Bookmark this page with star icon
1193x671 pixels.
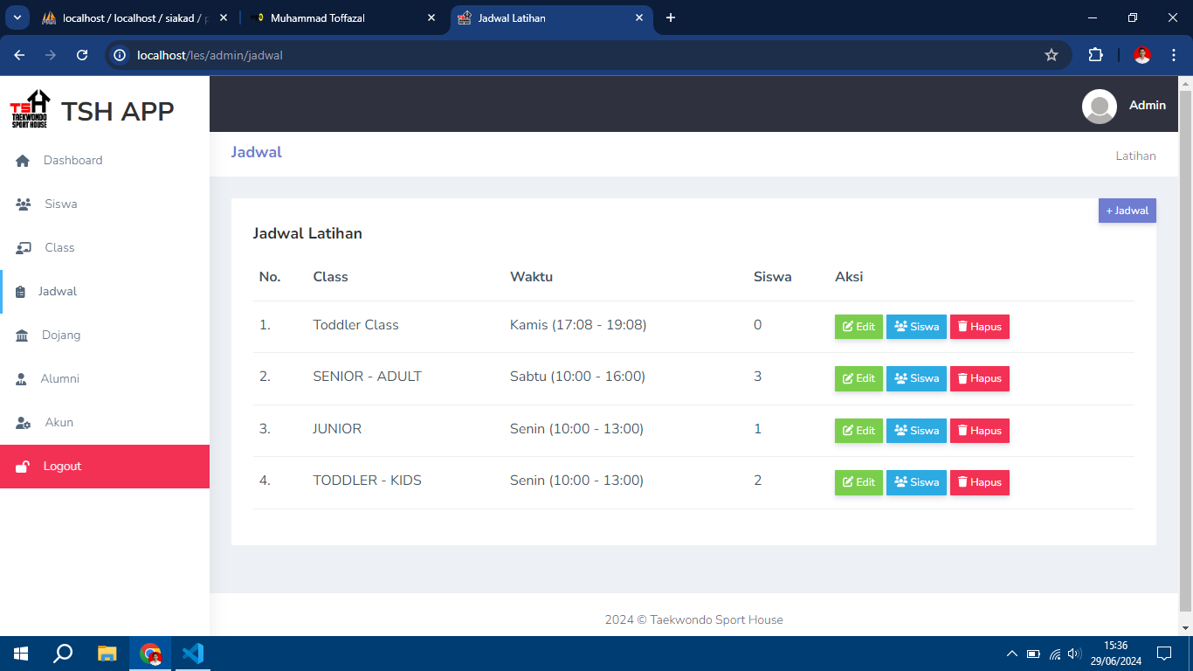pos(1052,55)
